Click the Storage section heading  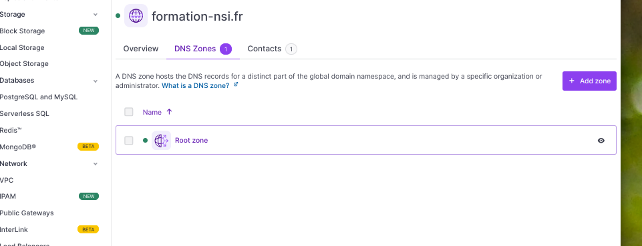pyautogui.click(x=12, y=14)
